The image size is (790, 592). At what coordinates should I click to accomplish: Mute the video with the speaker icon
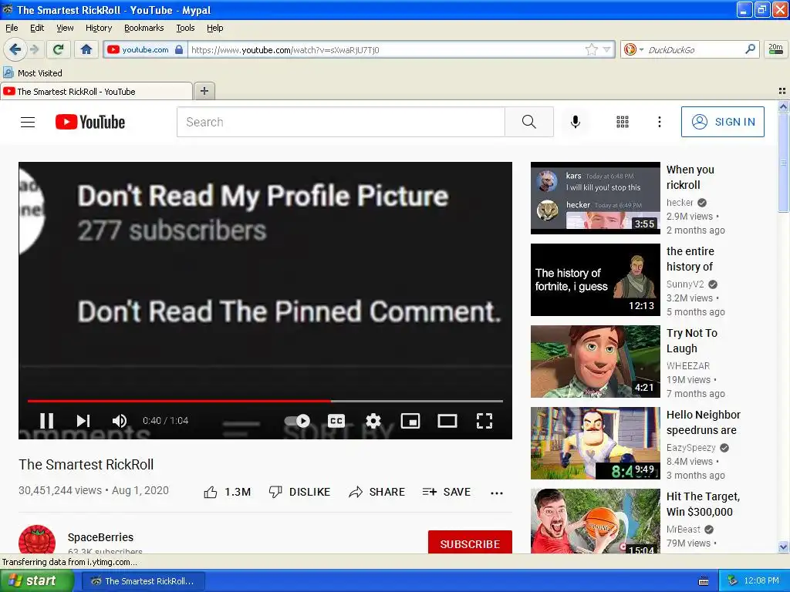point(120,421)
